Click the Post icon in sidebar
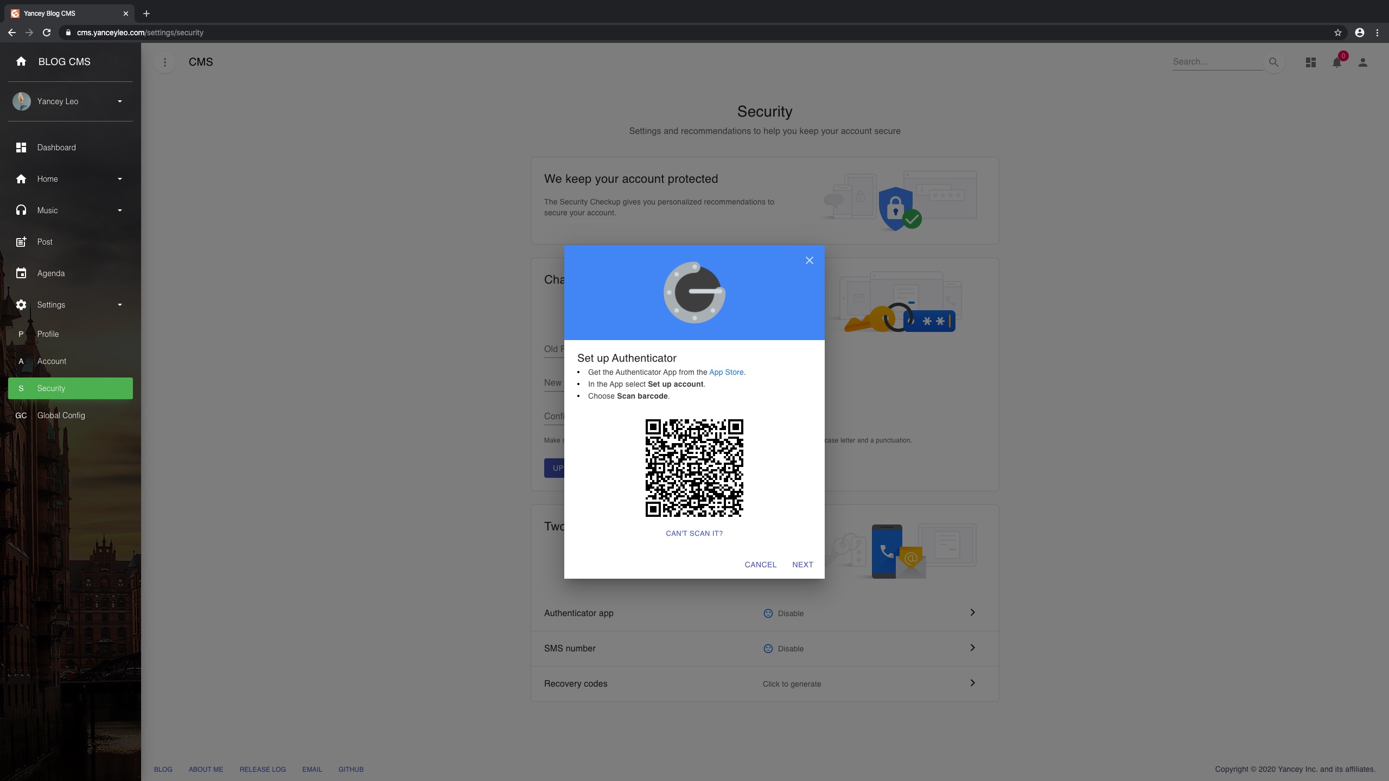Screen dimensions: 1389x781 pos(21,242)
